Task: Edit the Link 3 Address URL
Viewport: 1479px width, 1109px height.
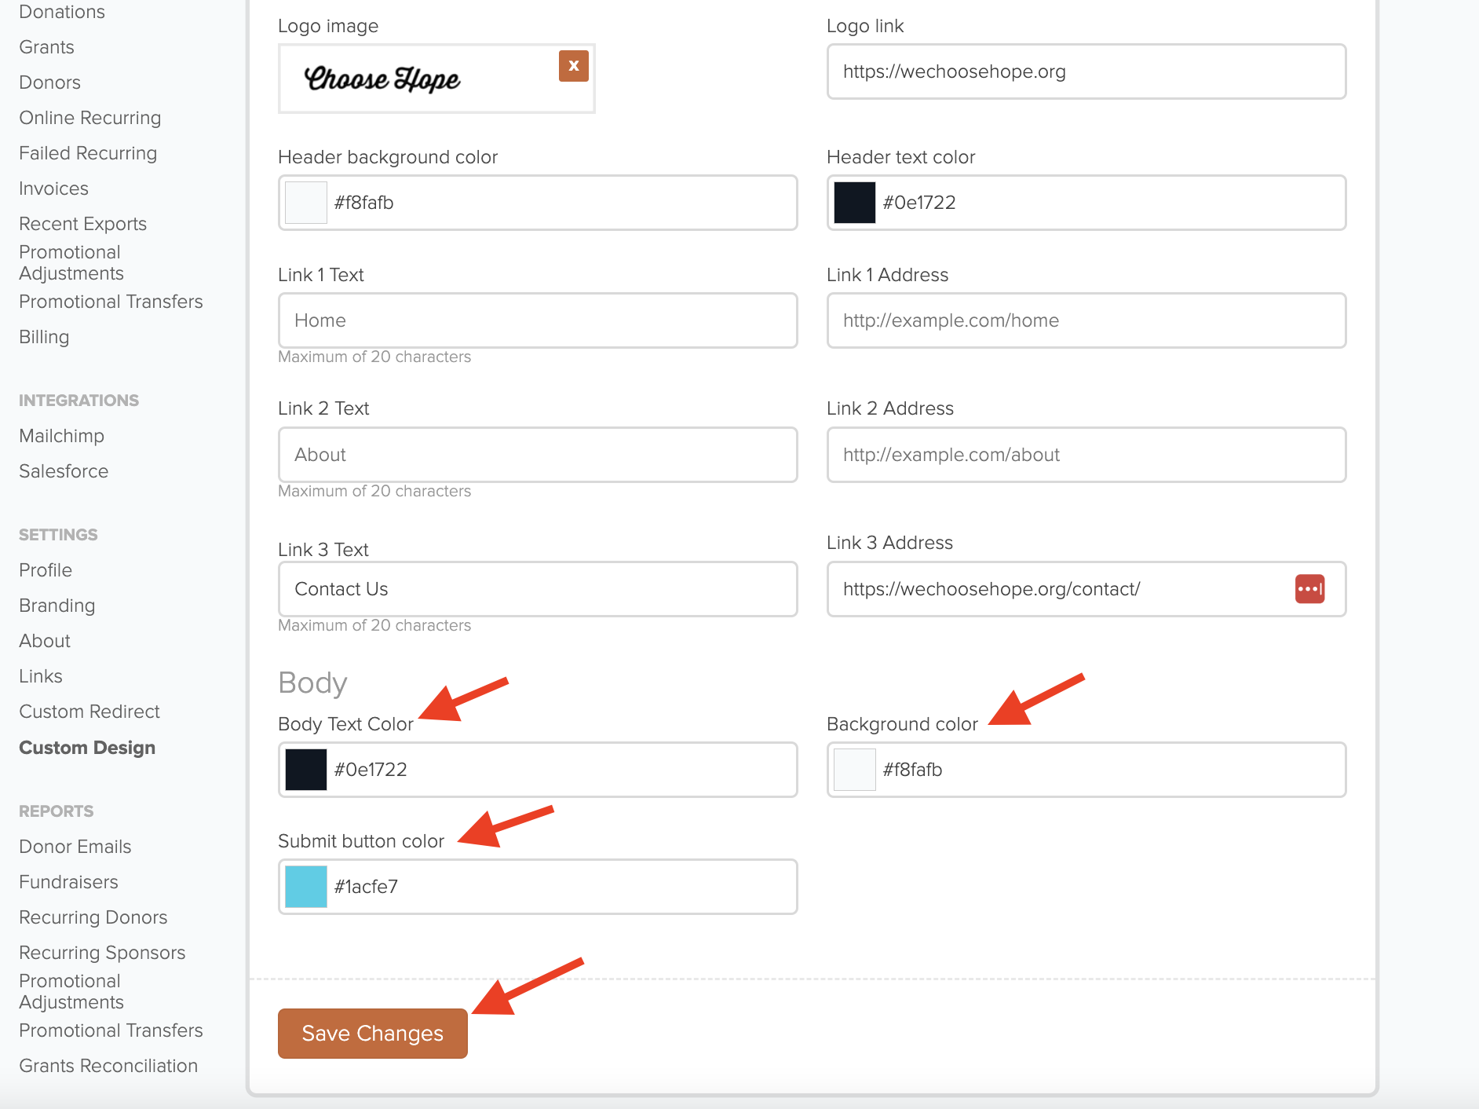Action: click(1086, 589)
